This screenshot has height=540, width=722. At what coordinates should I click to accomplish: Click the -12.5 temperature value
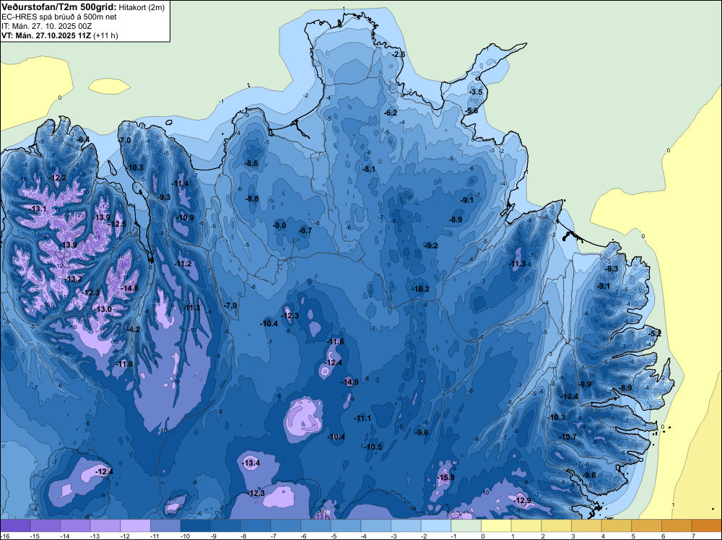(x=117, y=224)
